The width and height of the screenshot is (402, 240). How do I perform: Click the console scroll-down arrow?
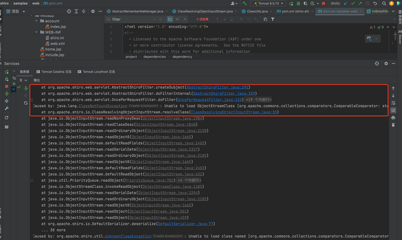click(x=393, y=95)
